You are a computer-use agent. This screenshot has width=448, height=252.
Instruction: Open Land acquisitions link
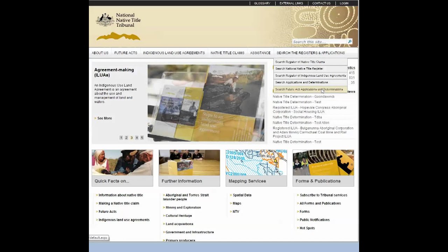tap(179, 224)
